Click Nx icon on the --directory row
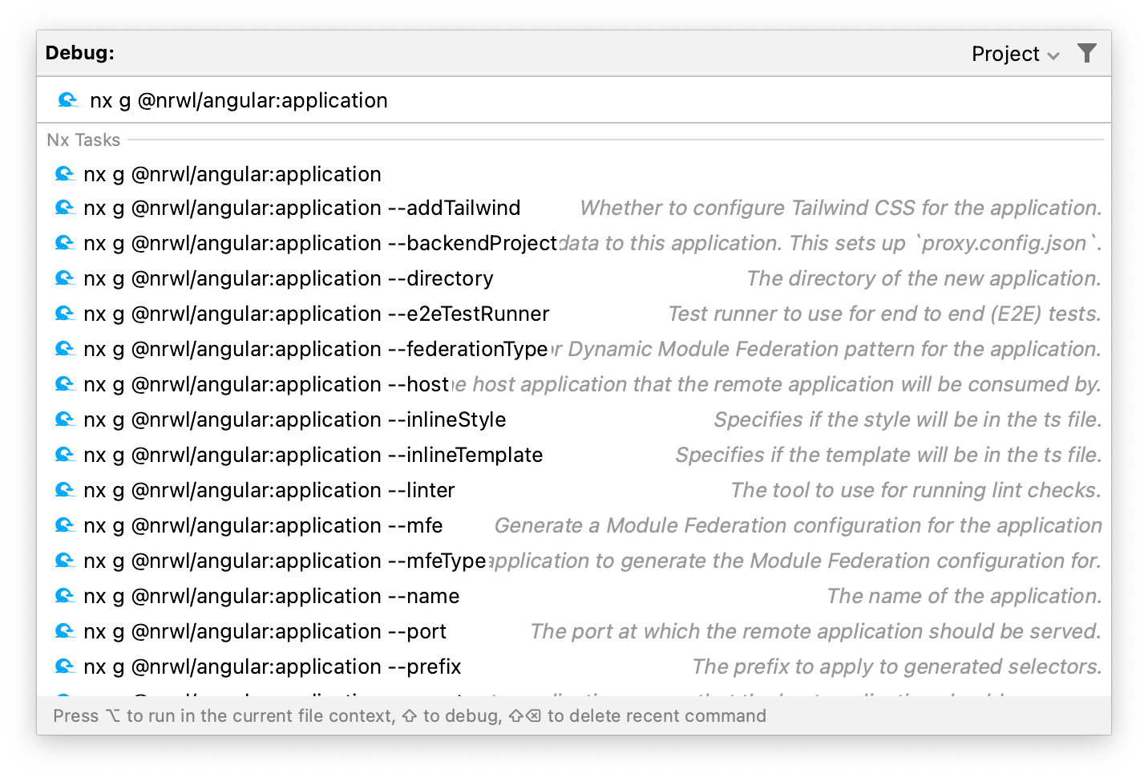Screen dimensions: 1148x778 point(65,278)
